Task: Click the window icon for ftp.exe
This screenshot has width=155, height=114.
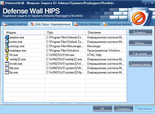Action: (x=7, y=72)
